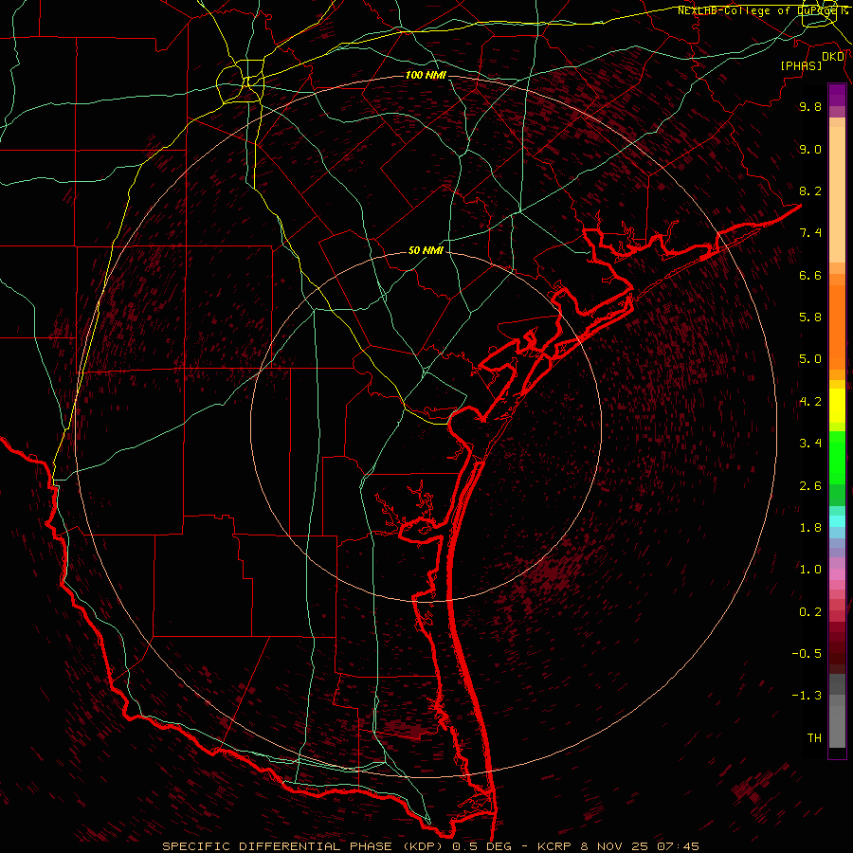Pick the pink section of the color bar
This screenshot has height=853, width=853.
coord(837,574)
